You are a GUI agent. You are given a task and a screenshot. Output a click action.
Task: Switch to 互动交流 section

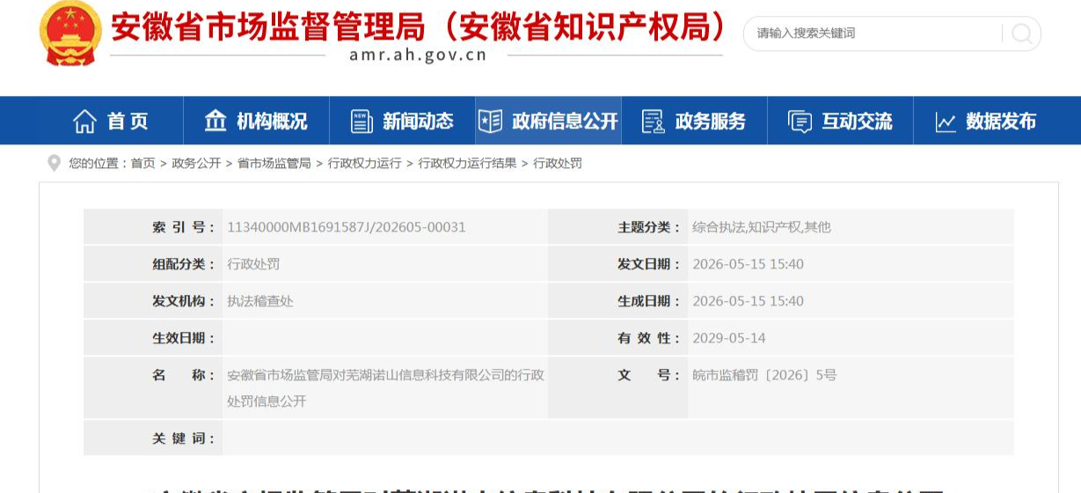click(x=840, y=121)
